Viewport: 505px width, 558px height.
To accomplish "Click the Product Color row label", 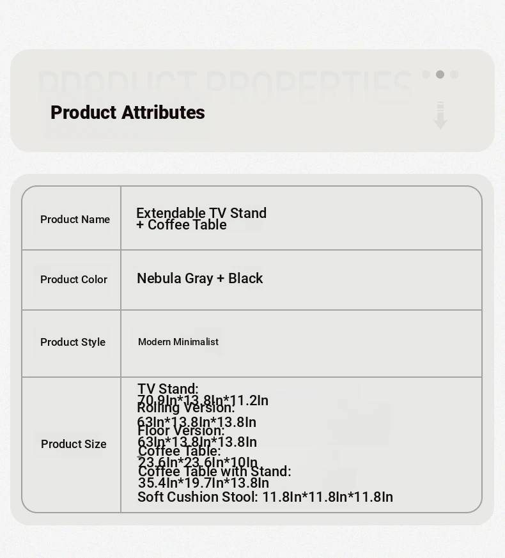I will pyautogui.click(x=74, y=279).
